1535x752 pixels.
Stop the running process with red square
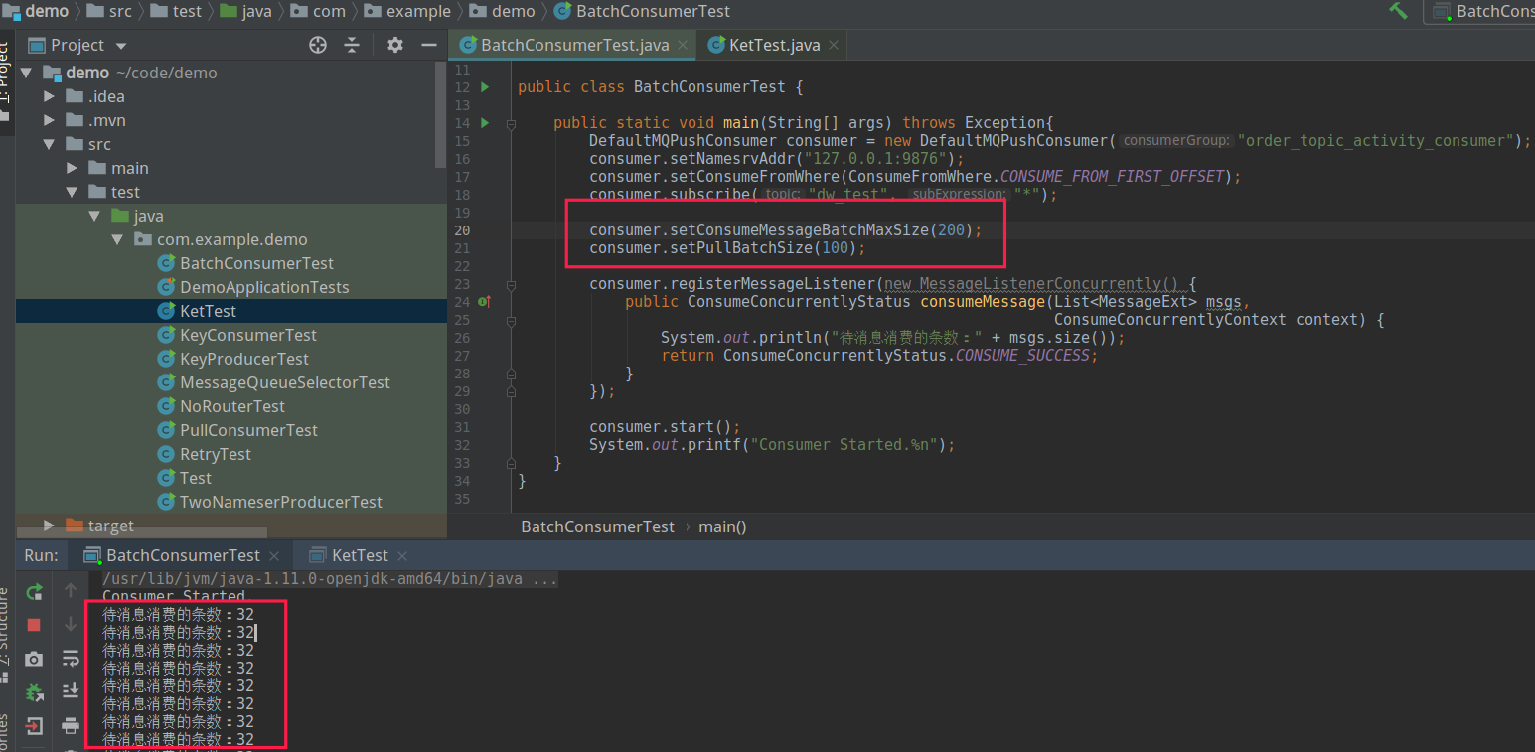[34, 625]
